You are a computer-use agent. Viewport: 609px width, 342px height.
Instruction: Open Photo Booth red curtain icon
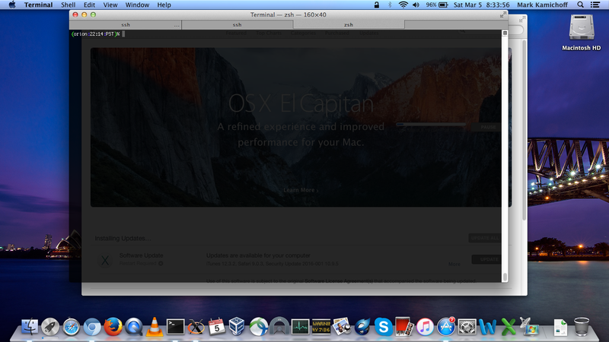pyautogui.click(x=404, y=327)
